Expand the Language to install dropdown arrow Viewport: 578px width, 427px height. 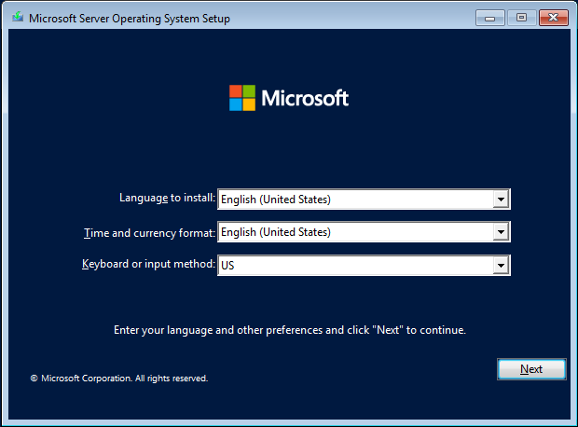tap(501, 199)
